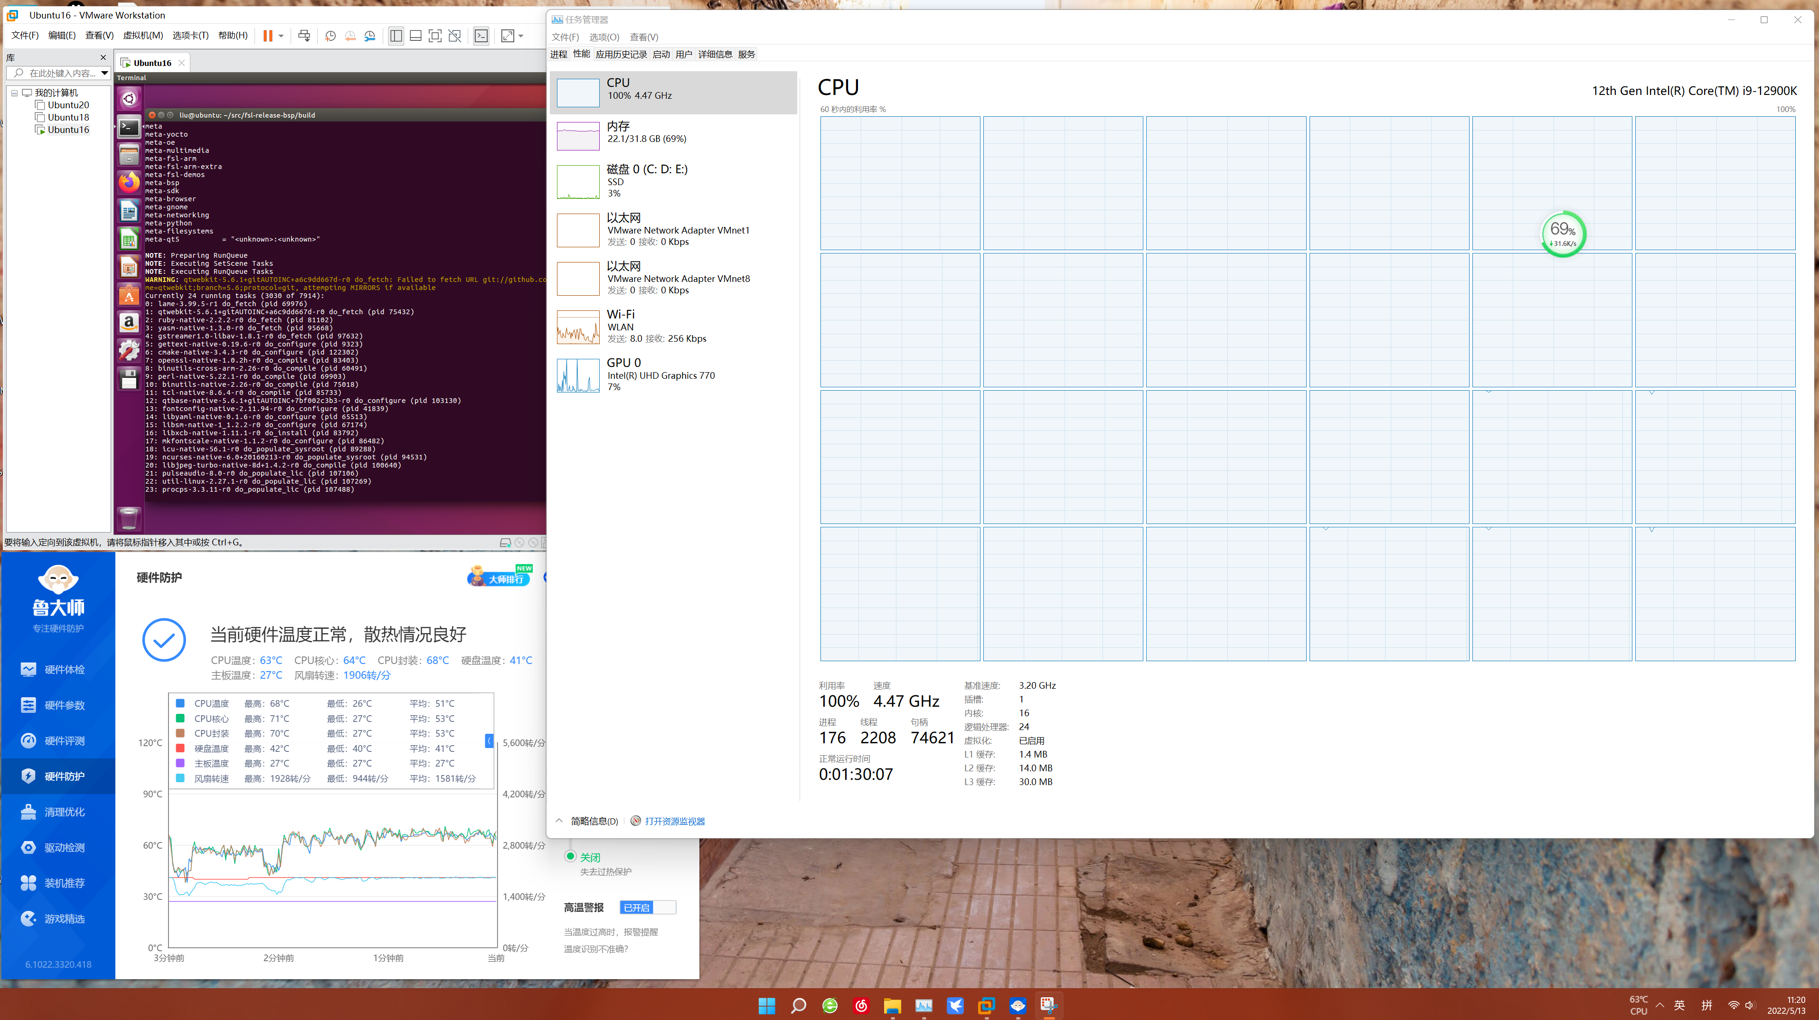Close the VMware library panel

[103, 57]
